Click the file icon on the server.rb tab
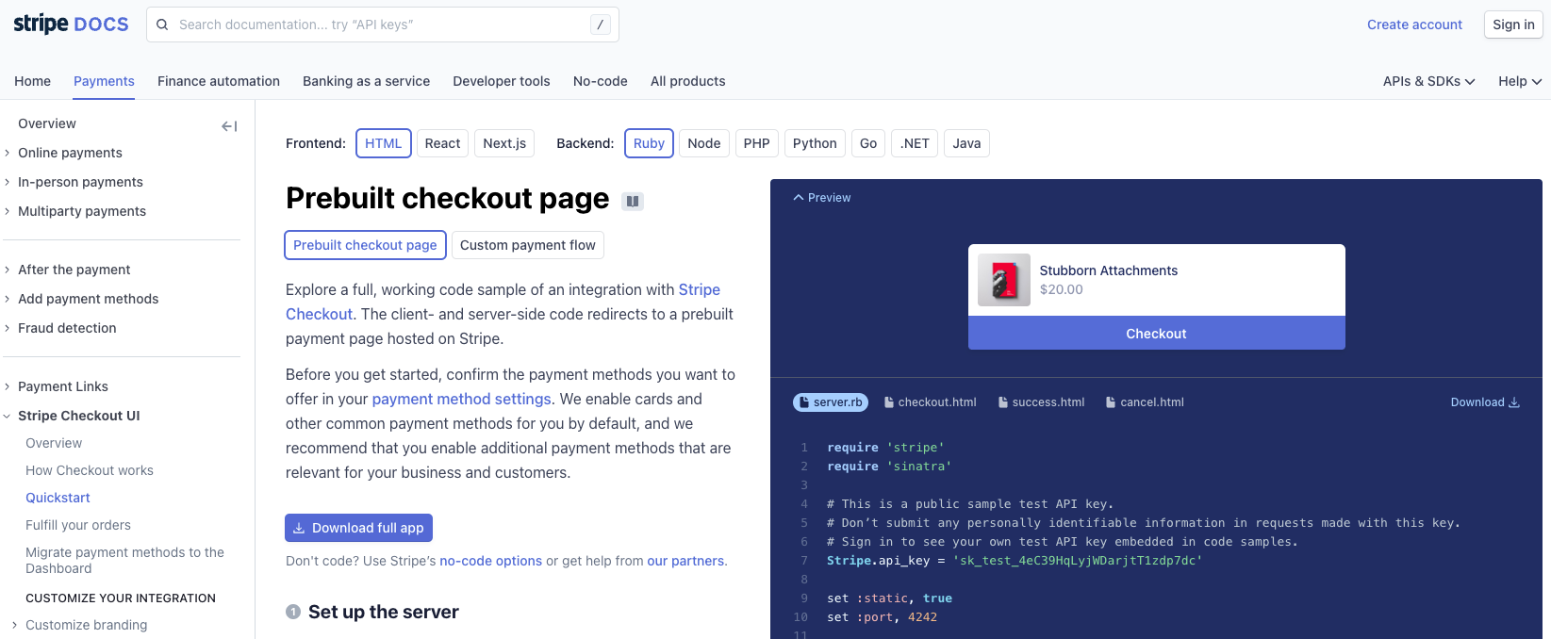 (803, 402)
